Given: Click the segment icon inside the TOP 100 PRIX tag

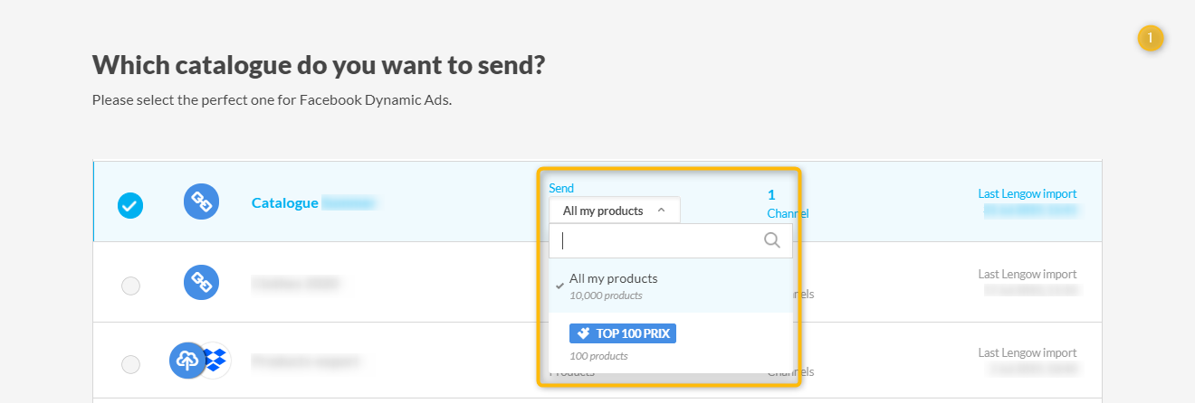Looking at the screenshot, I should [584, 333].
